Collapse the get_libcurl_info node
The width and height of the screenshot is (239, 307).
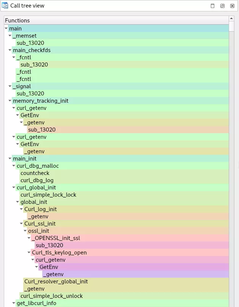[x=14, y=303]
